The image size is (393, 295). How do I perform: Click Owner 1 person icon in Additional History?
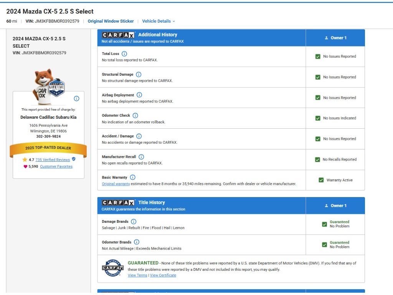(326, 38)
